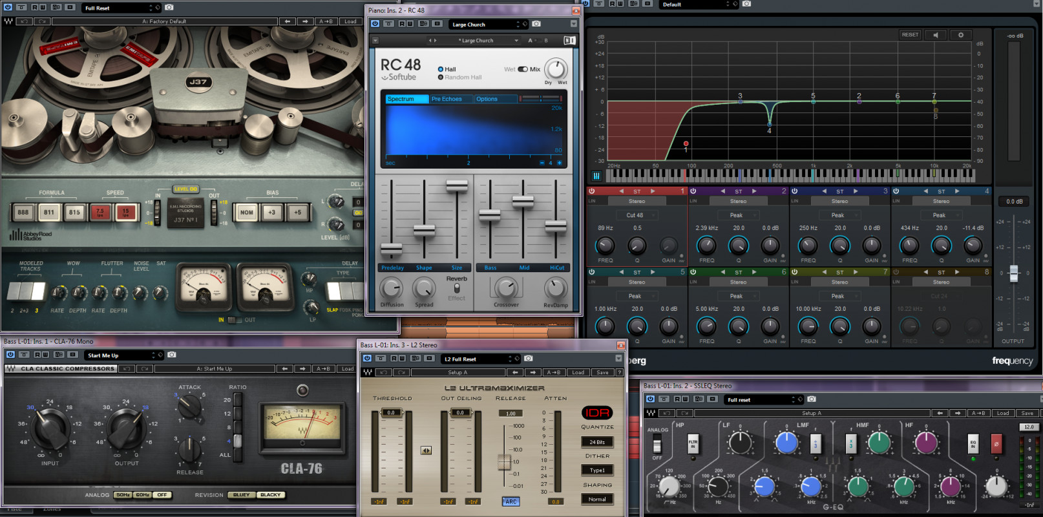Open Frequency EQ settings gear
The image size is (1043, 517).
pos(961,35)
